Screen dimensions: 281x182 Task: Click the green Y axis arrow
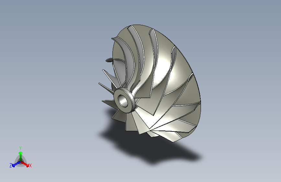click(20, 156)
